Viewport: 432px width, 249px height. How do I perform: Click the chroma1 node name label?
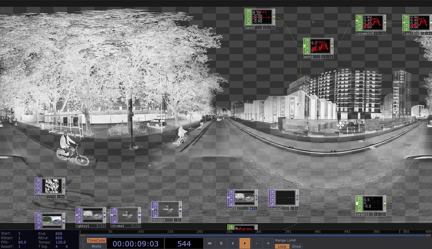pyautogui.click(x=121, y=226)
